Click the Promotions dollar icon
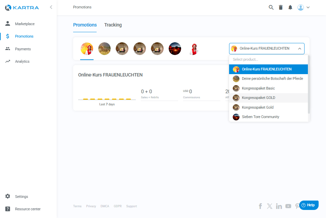Image resolution: width=326 pixels, height=218 pixels. pos(8,36)
